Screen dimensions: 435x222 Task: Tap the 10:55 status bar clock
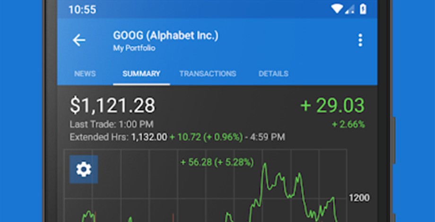pos(82,9)
